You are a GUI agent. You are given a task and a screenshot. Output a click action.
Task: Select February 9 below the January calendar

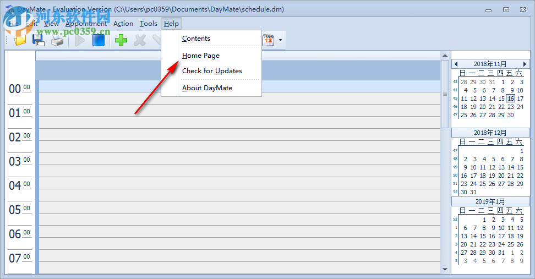click(x=522, y=261)
